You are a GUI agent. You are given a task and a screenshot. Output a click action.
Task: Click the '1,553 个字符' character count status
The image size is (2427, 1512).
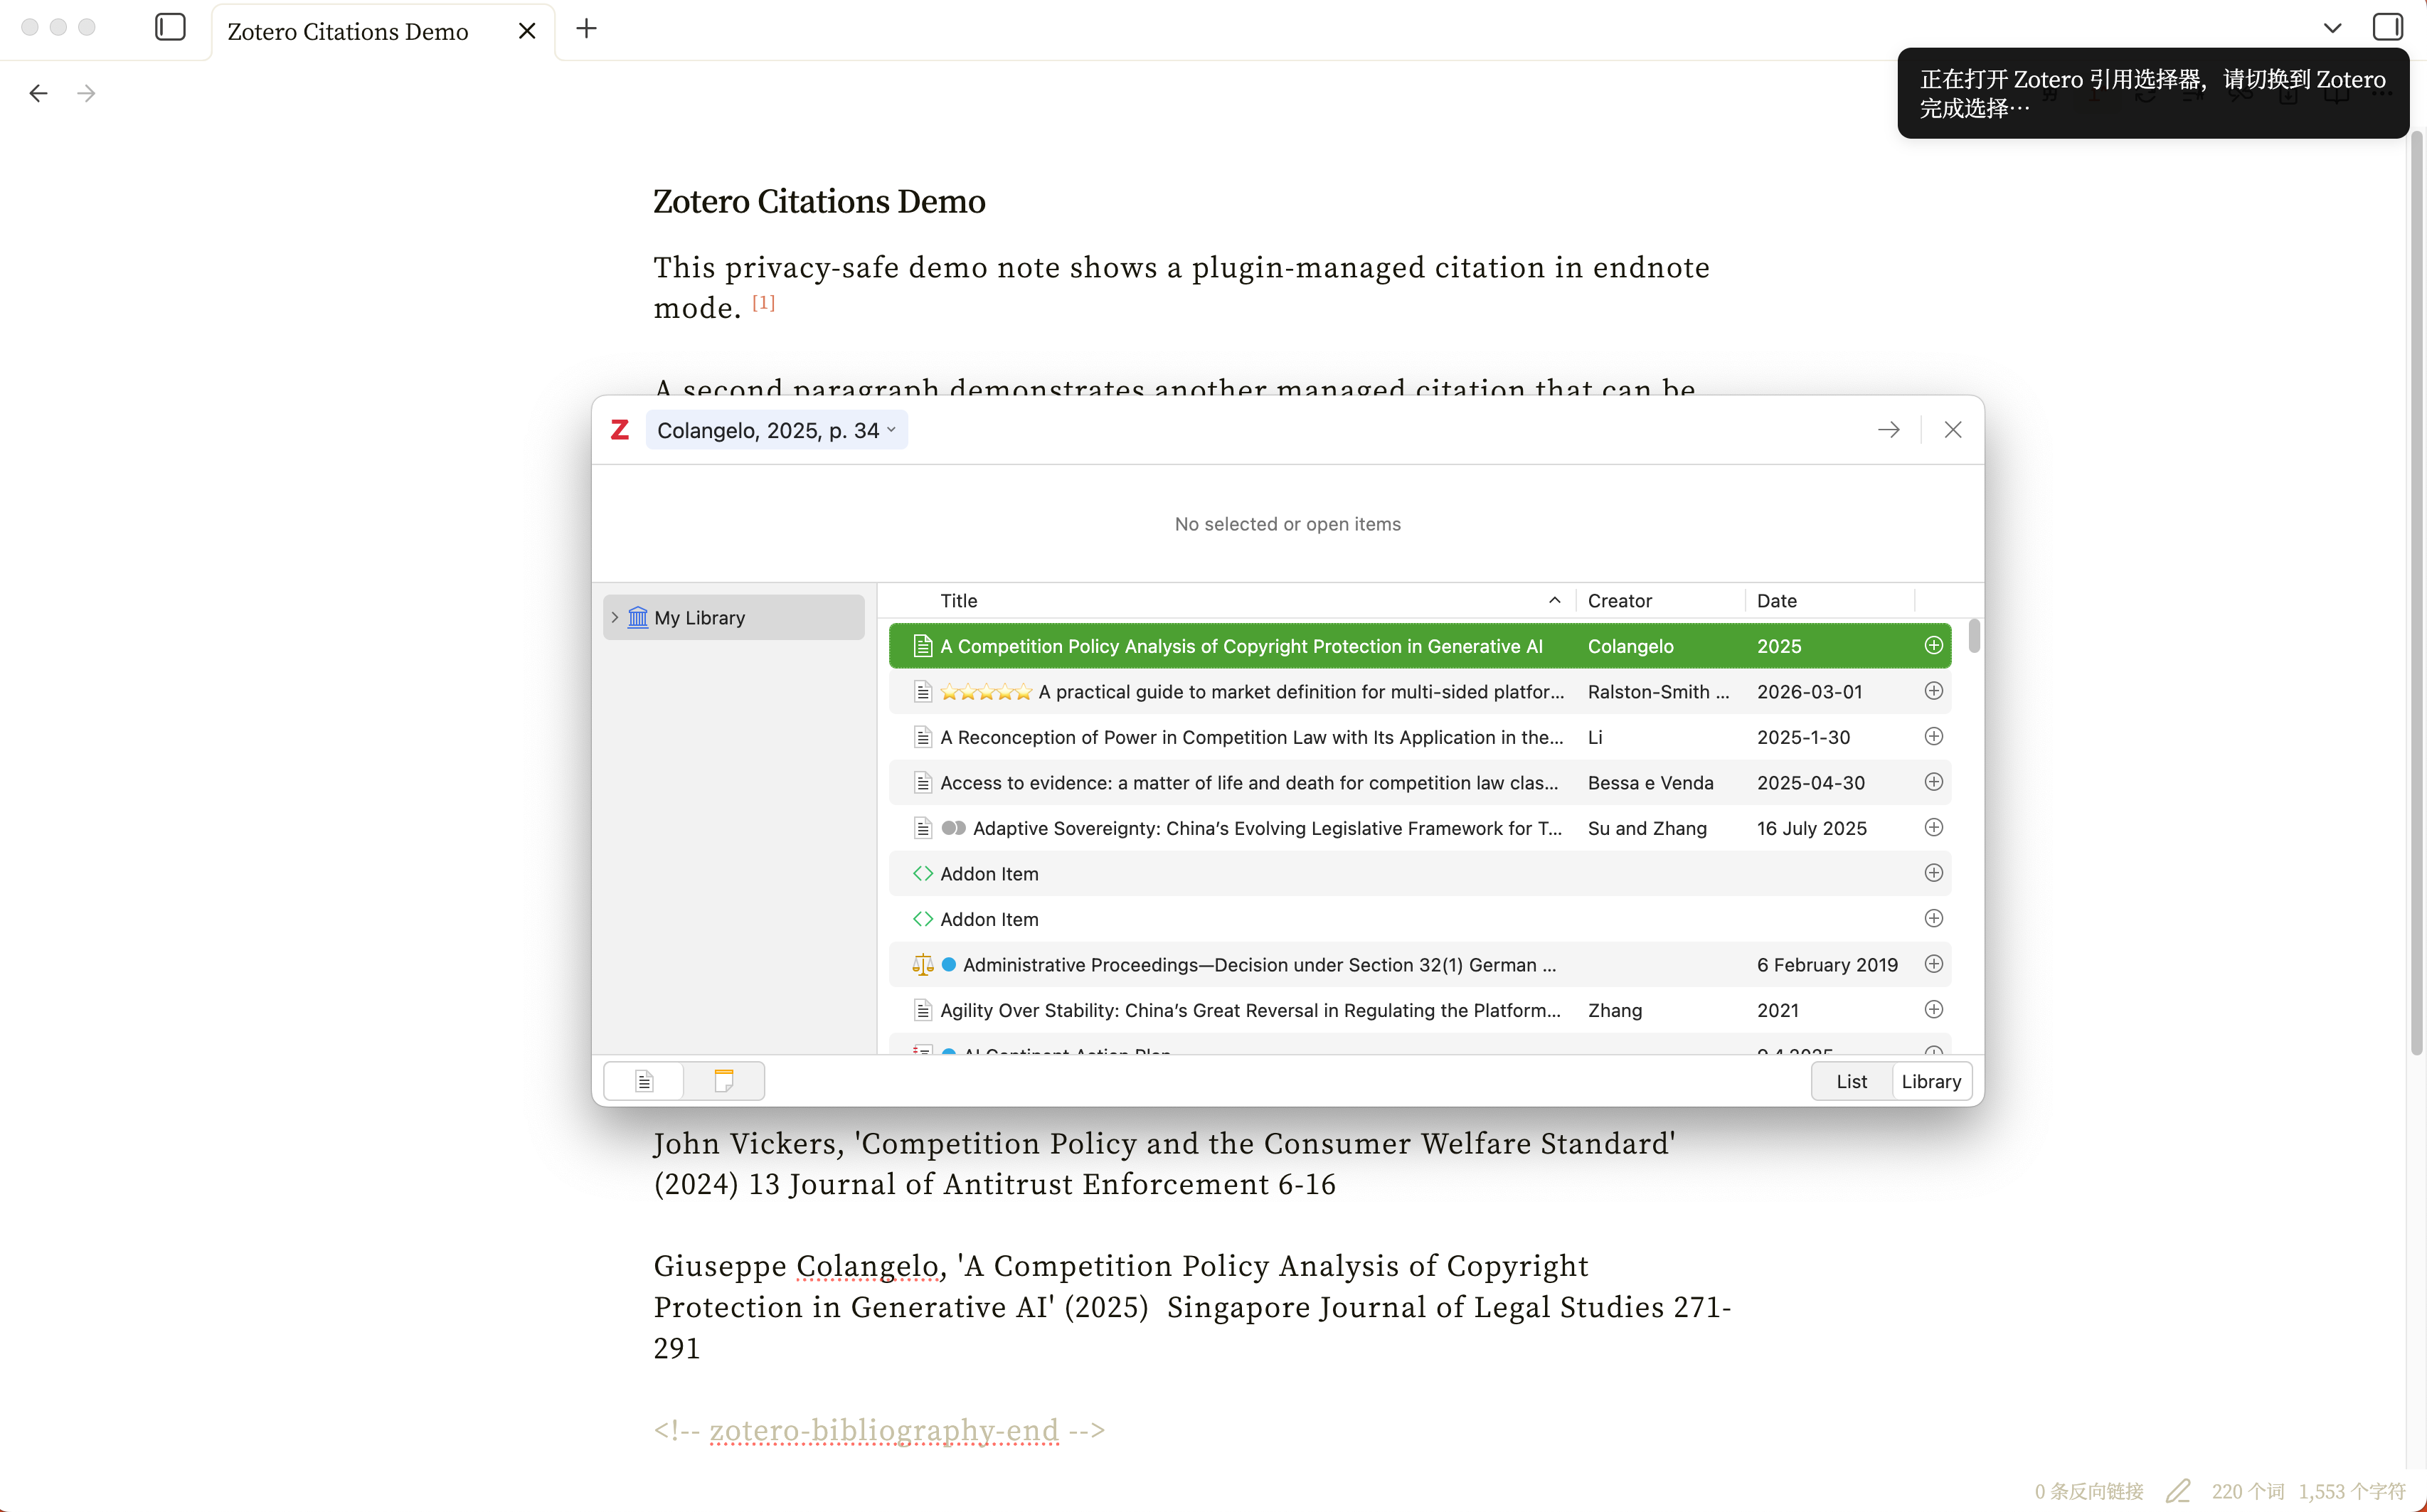point(2352,1491)
